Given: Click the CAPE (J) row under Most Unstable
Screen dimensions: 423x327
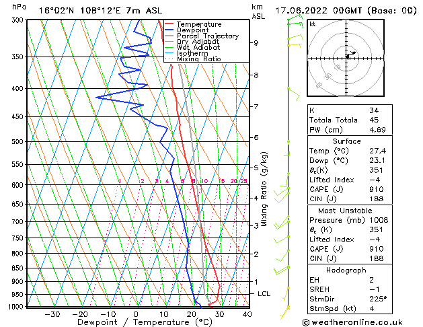Looking at the screenshot, I should 350,249.
